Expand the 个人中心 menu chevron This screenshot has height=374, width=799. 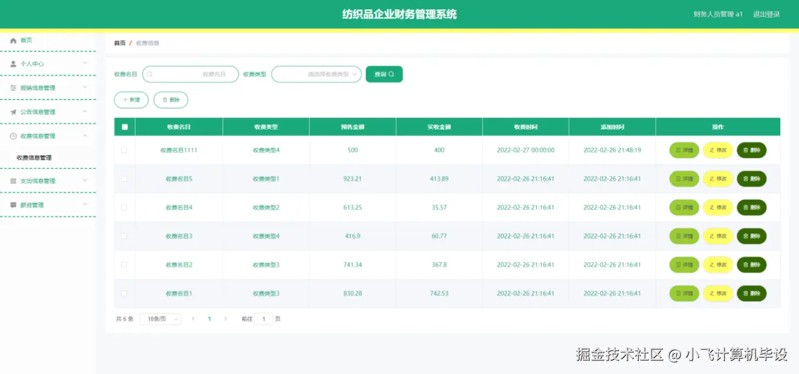[85, 63]
